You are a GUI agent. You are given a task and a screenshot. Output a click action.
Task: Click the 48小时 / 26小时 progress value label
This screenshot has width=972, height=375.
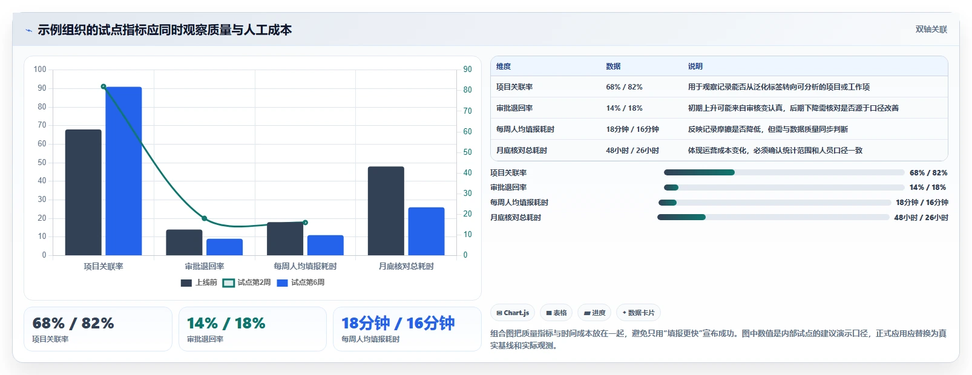(x=921, y=218)
